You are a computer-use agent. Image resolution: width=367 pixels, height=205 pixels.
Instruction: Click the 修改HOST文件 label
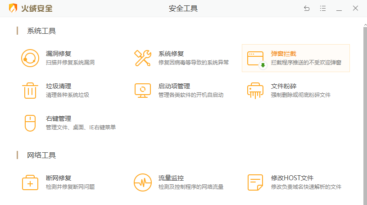292,178
